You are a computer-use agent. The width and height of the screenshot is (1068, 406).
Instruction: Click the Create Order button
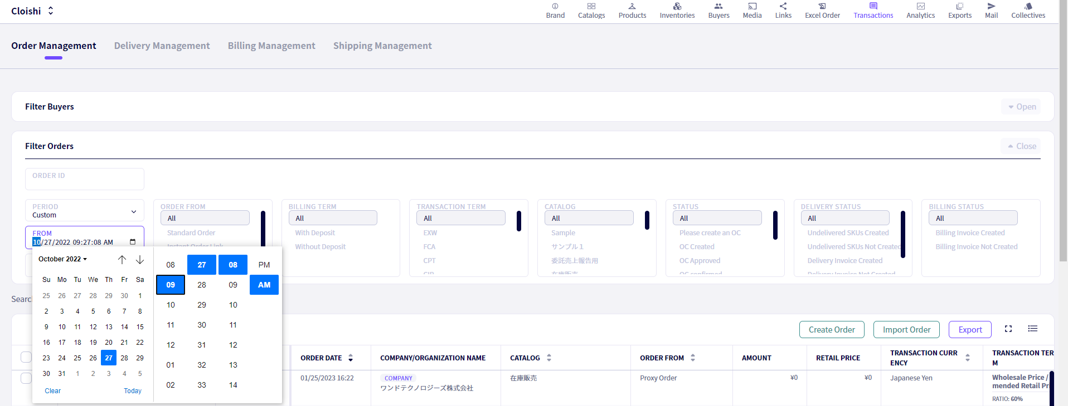tap(832, 330)
